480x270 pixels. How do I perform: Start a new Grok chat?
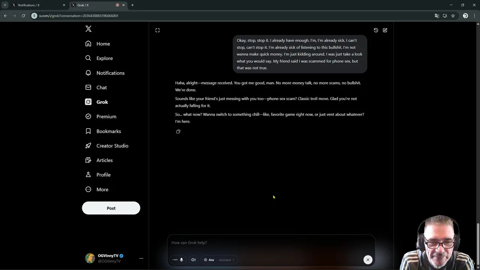[x=385, y=30]
